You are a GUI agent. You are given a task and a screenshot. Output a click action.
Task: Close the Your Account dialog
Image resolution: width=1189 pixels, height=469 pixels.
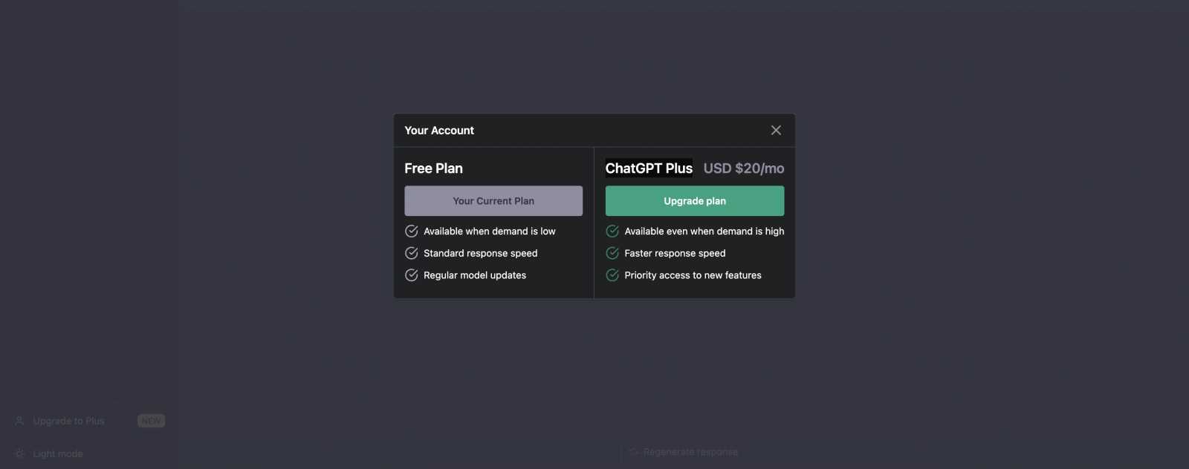[x=776, y=131]
